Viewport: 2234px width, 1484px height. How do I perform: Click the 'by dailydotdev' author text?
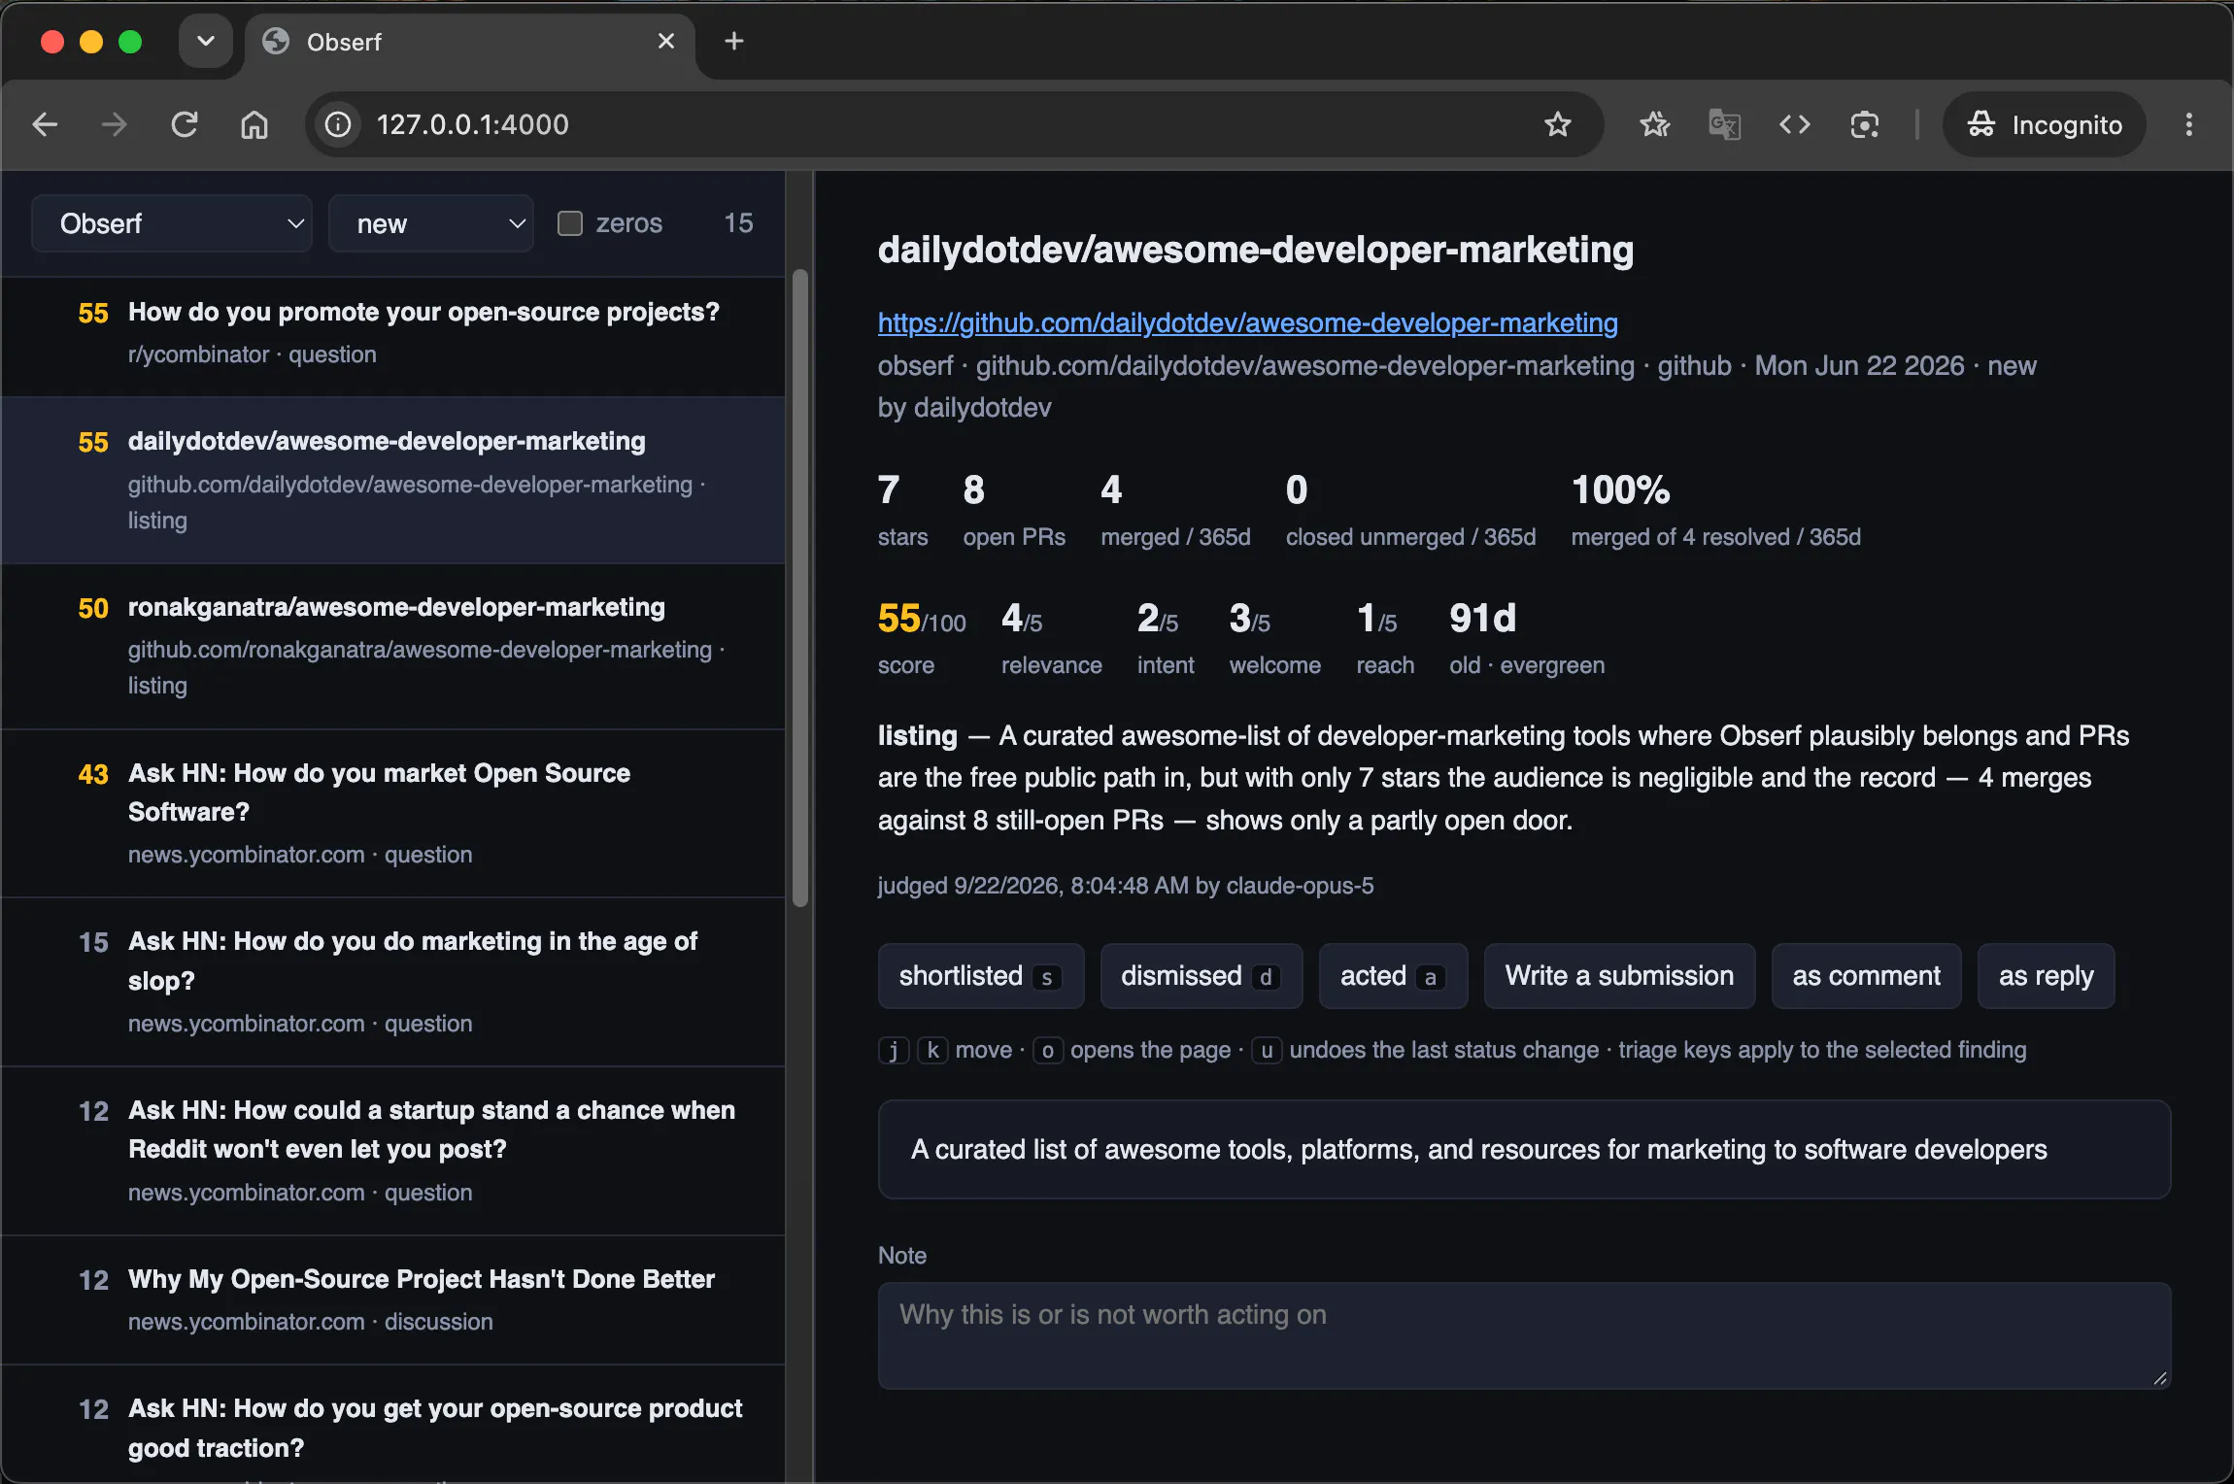click(965, 408)
